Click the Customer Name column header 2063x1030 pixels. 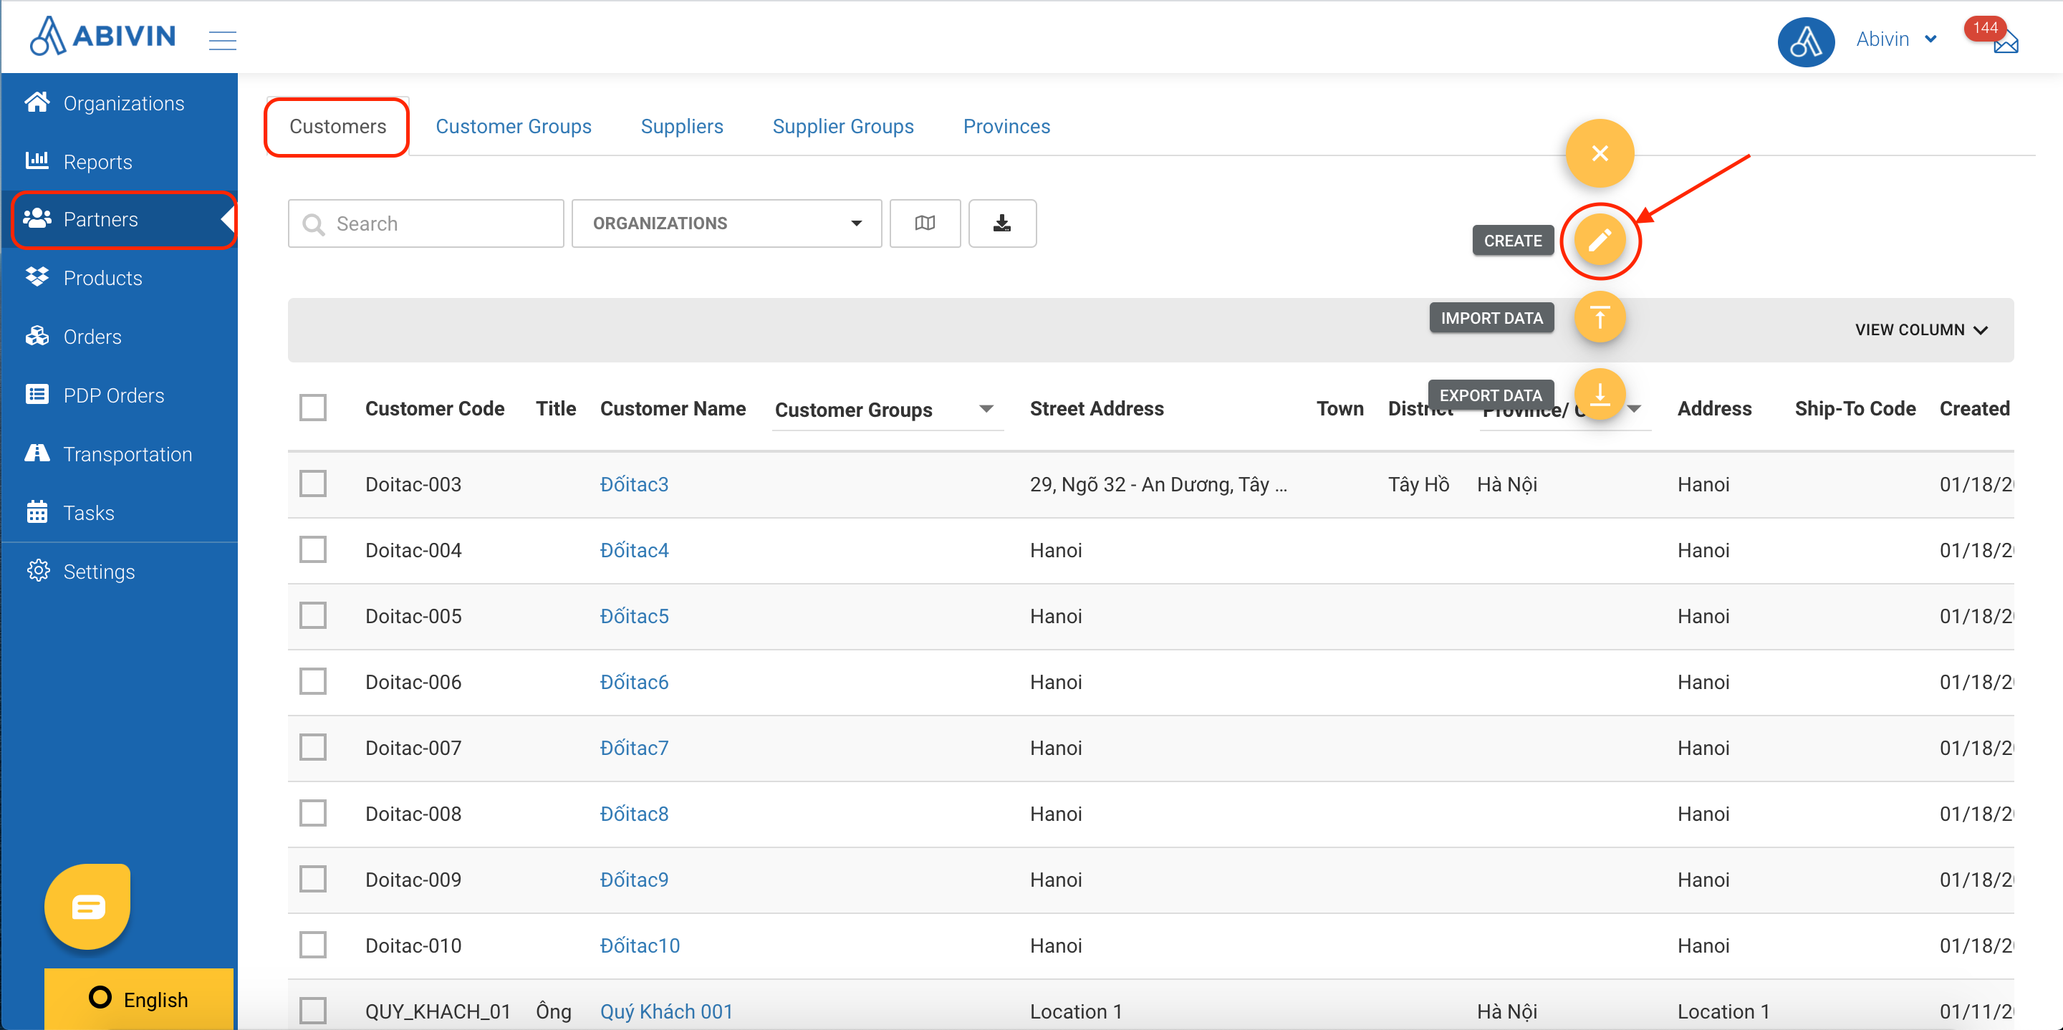673,408
